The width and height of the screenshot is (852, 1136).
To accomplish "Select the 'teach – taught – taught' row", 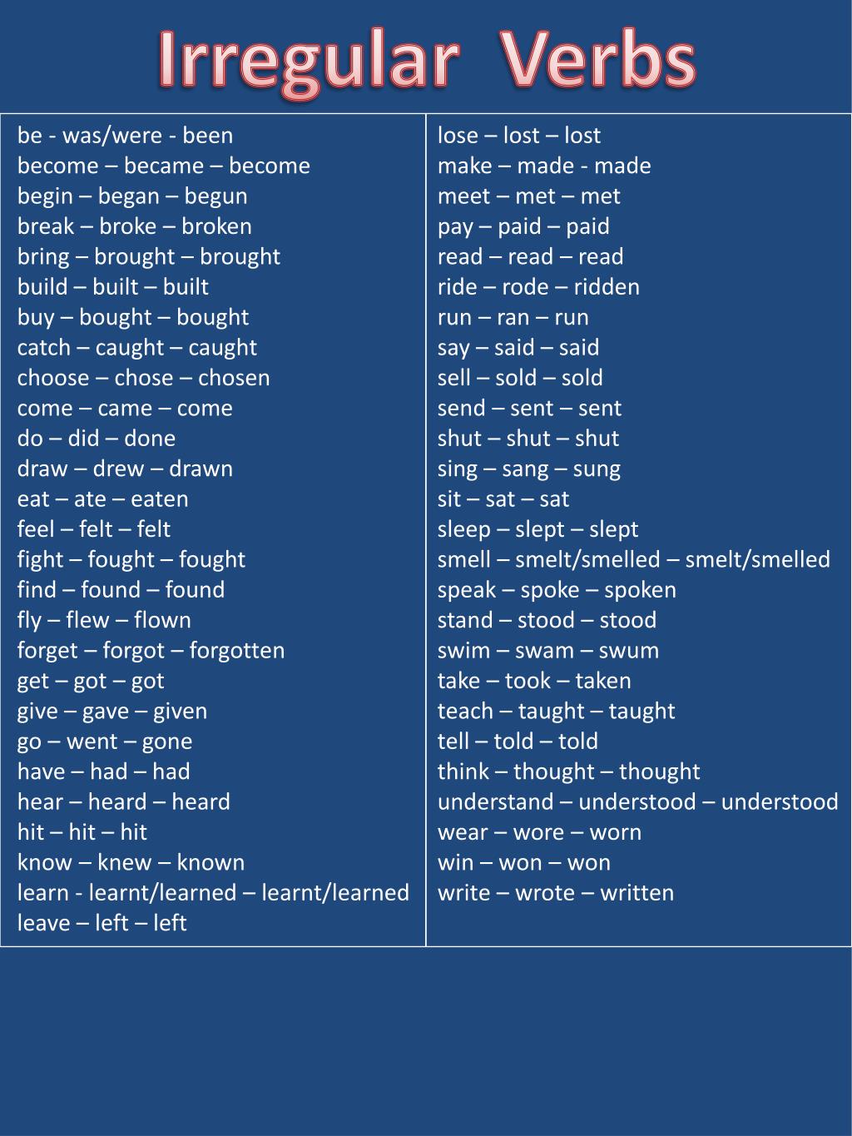I will 557,711.
